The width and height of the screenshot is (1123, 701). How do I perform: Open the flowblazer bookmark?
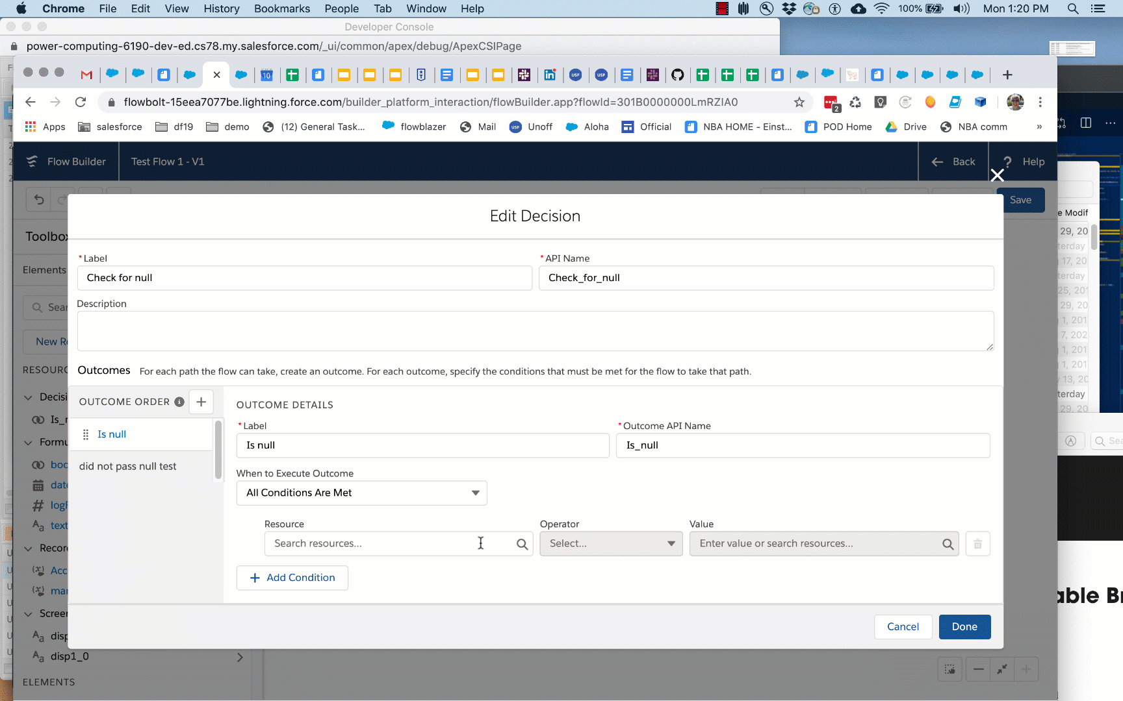click(414, 127)
